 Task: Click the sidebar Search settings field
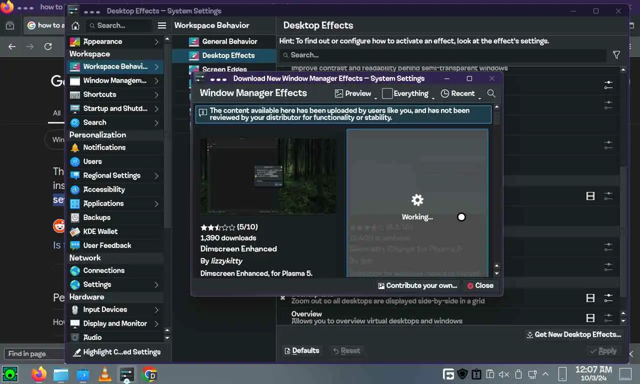point(119,25)
